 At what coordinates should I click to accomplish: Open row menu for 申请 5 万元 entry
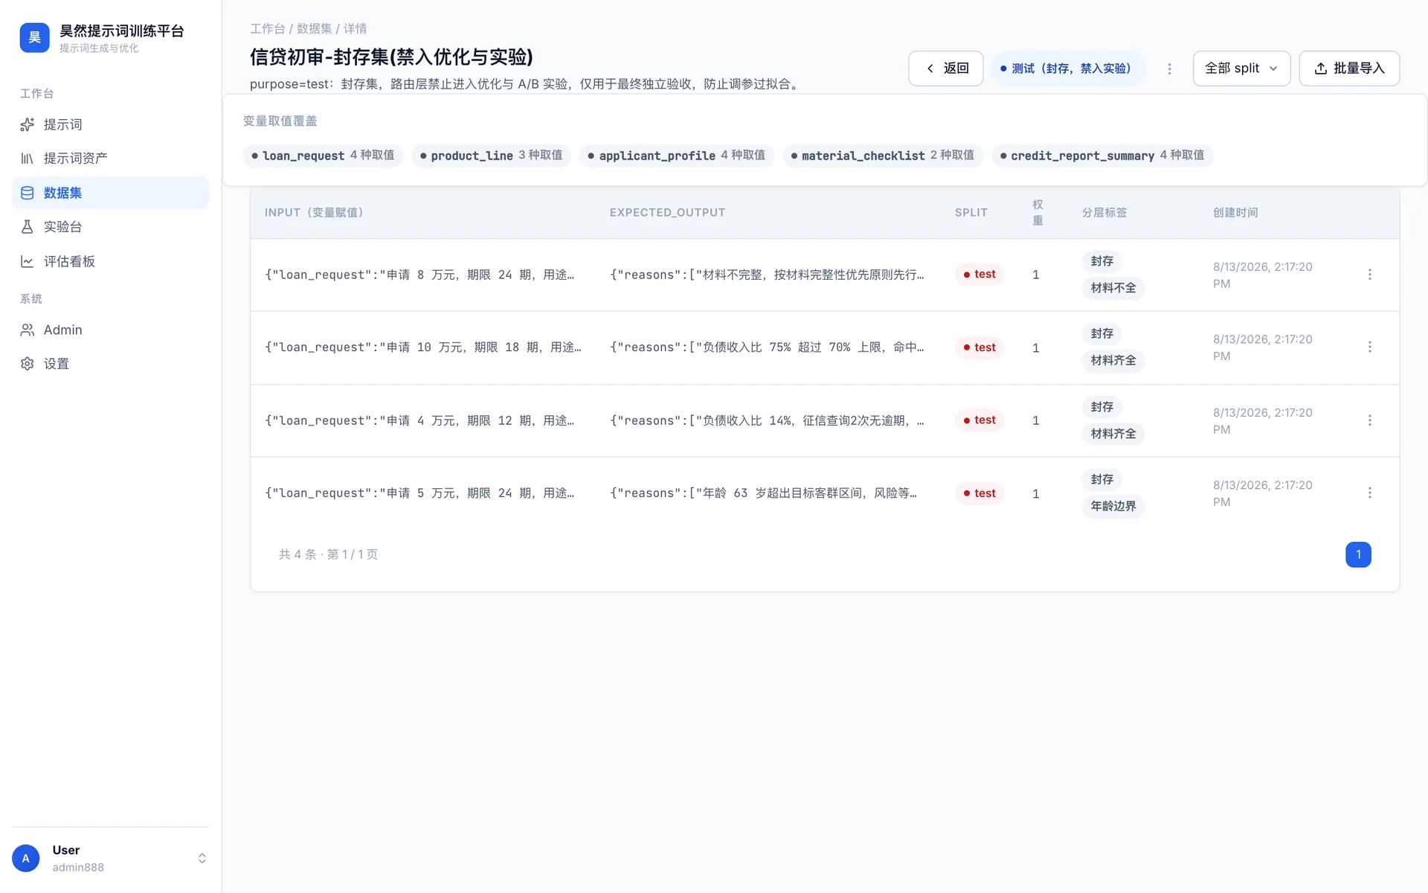[x=1369, y=493]
